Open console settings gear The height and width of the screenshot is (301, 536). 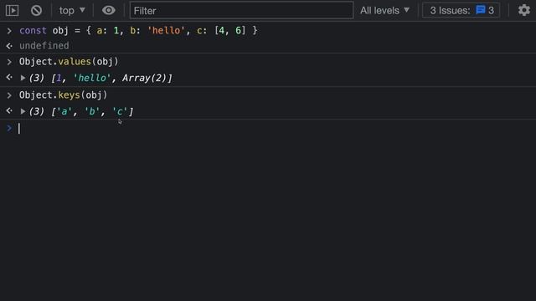click(x=523, y=11)
